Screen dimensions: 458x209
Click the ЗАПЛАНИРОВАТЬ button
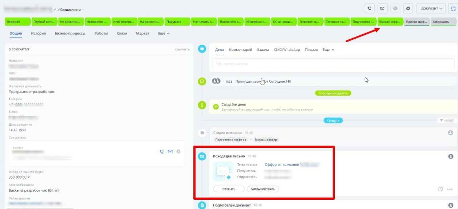tap(263, 189)
